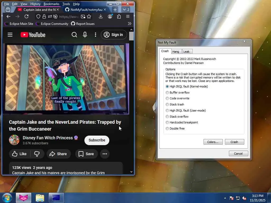Viewport: 271px width, 203px height.
Task: Switch to the Crash tab in Not My Fault
Action: 165,51
